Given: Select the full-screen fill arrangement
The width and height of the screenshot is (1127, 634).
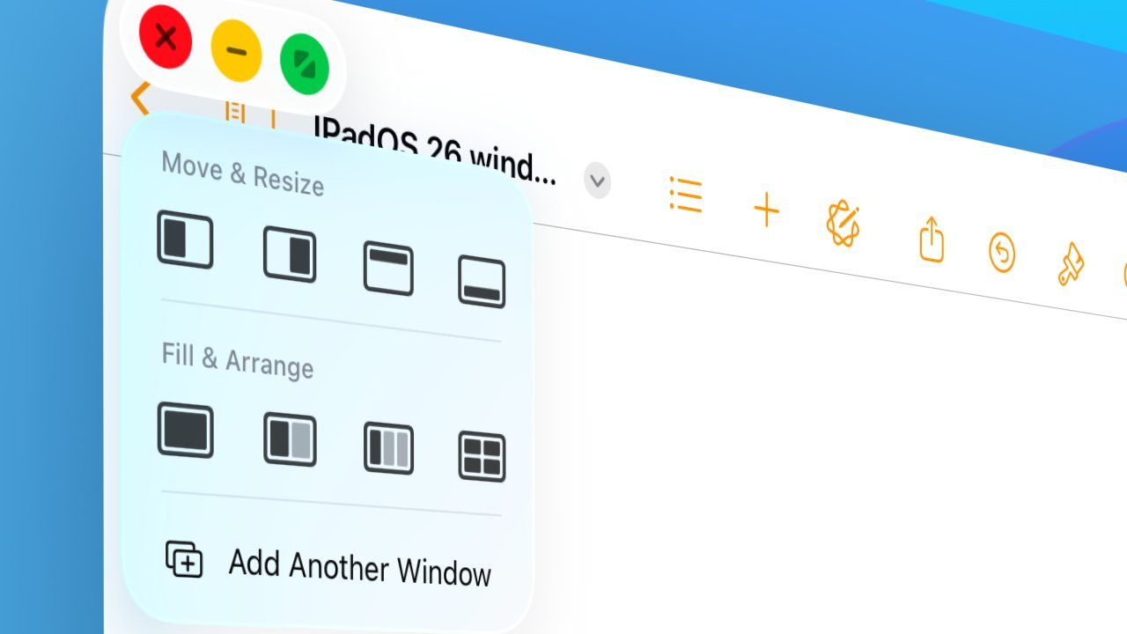Looking at the screenshot, I should [x=186, y=431].
